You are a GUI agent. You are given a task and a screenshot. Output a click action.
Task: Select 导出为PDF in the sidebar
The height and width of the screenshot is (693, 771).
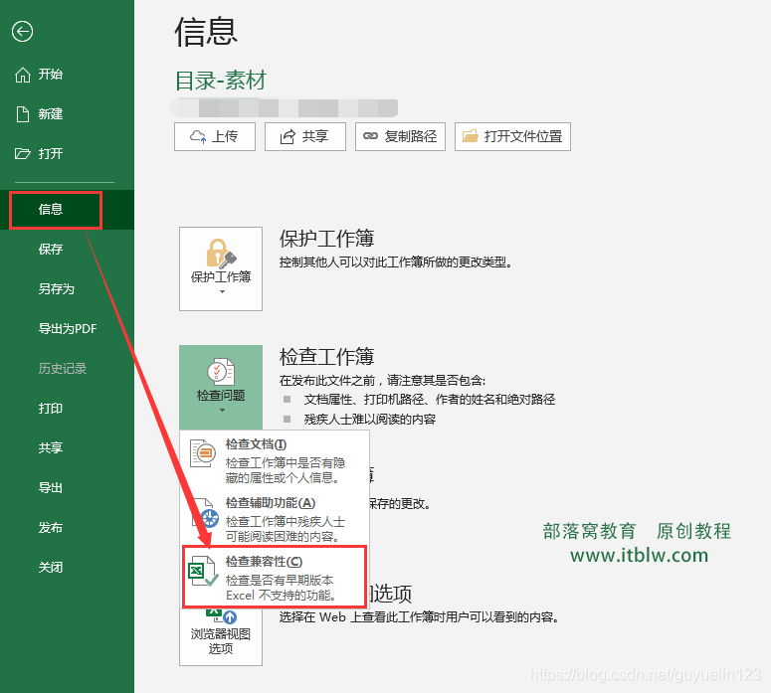coord(68,329)
